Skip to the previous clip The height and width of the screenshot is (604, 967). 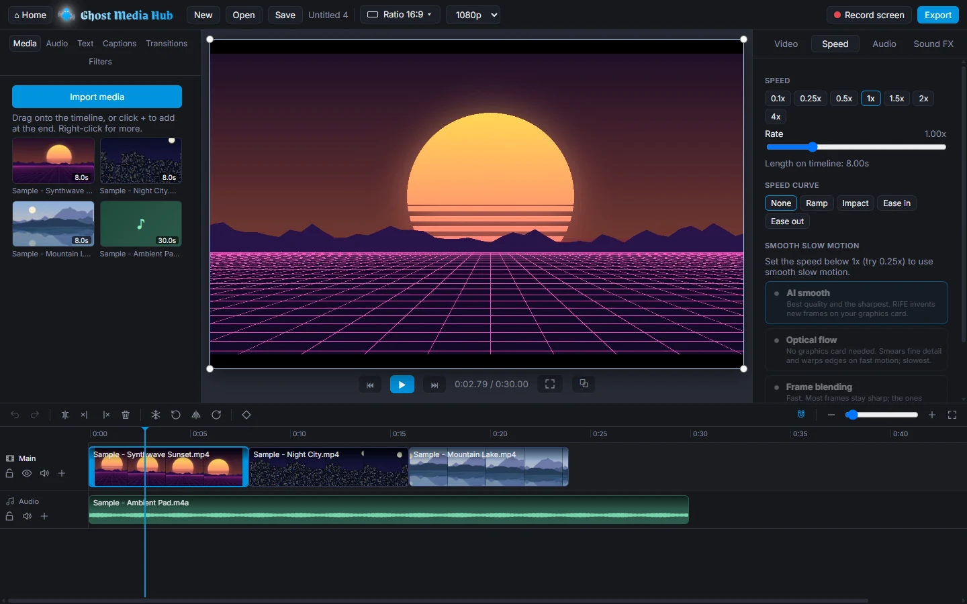[370, 385]
